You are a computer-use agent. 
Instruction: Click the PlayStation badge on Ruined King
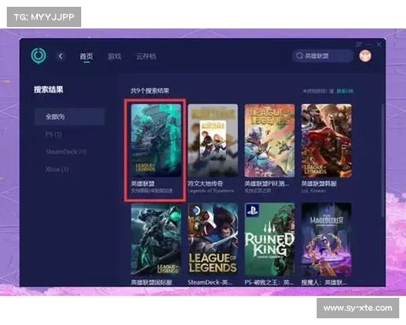coord(252,211)
